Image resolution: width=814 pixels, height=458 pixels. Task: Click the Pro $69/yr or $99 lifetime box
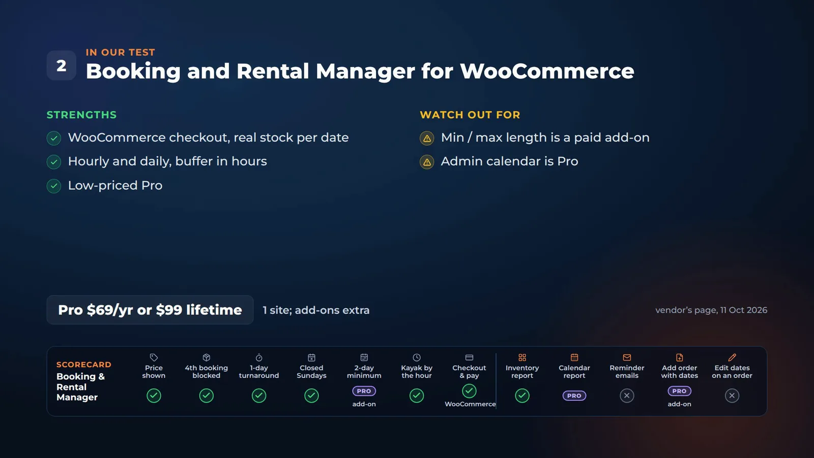tap(150, 310)
